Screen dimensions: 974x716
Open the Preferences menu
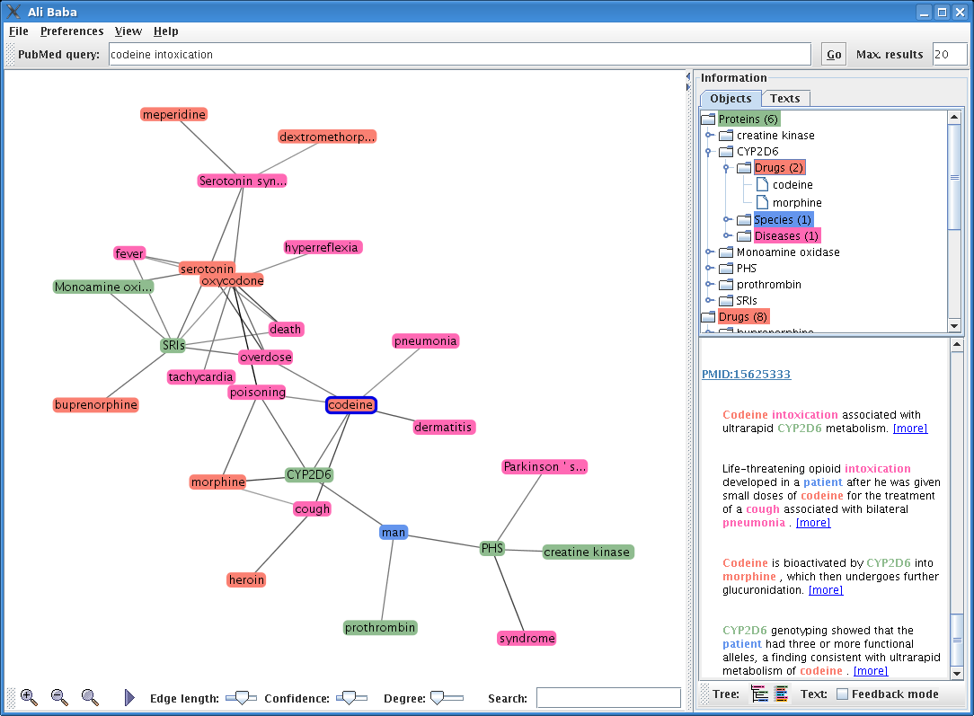click(x=70, y=31)
